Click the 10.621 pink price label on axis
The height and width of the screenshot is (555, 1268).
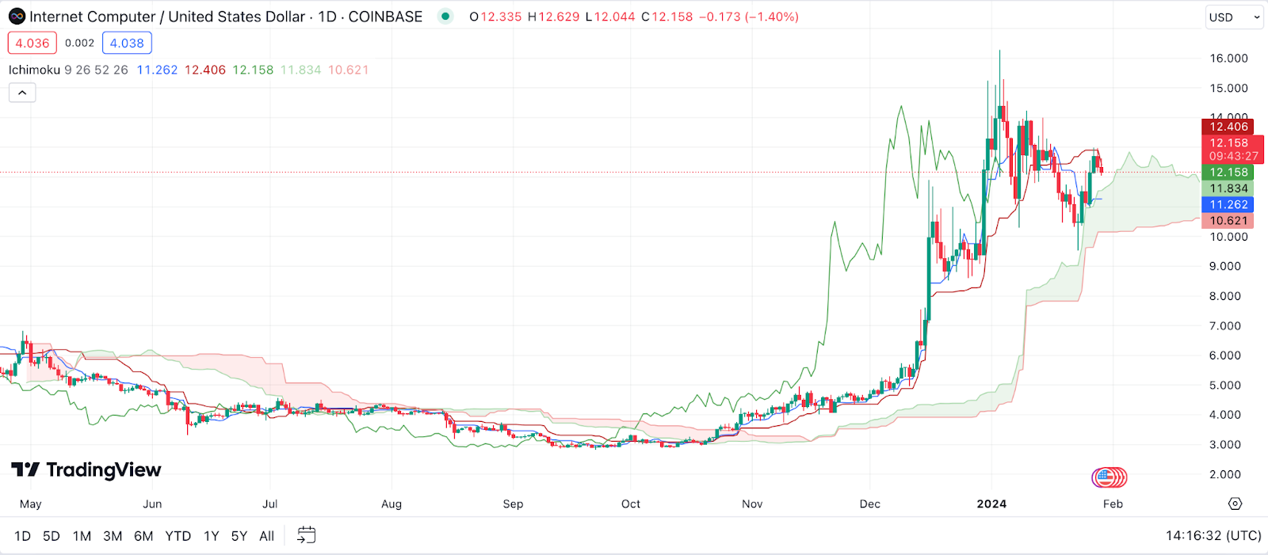tap(1228, 221)
